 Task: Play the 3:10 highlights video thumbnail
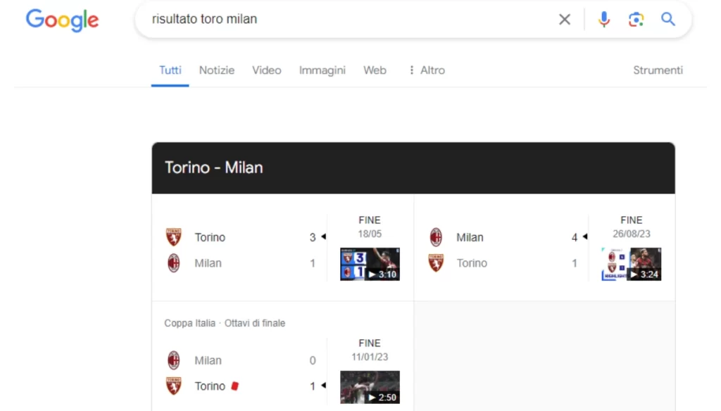tap(369, 264)
